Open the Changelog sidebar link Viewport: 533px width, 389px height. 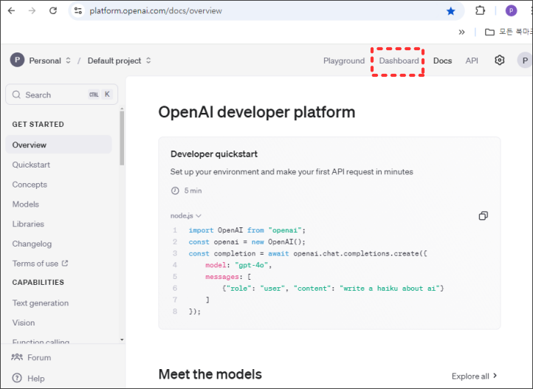pos(32,244)
